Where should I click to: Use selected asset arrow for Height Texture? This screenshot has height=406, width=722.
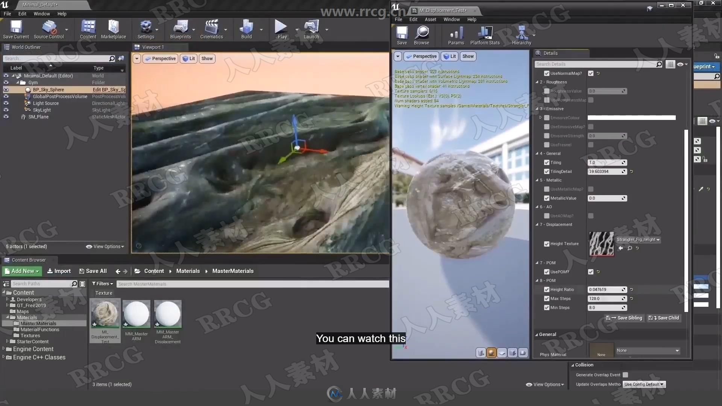620,248
